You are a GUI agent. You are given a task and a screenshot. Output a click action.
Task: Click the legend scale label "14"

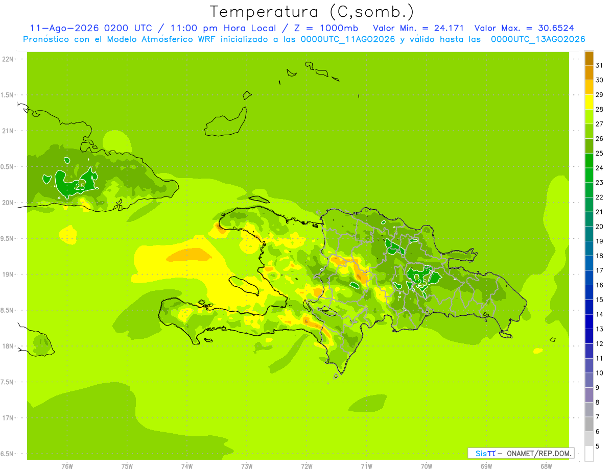pos(600,314)
